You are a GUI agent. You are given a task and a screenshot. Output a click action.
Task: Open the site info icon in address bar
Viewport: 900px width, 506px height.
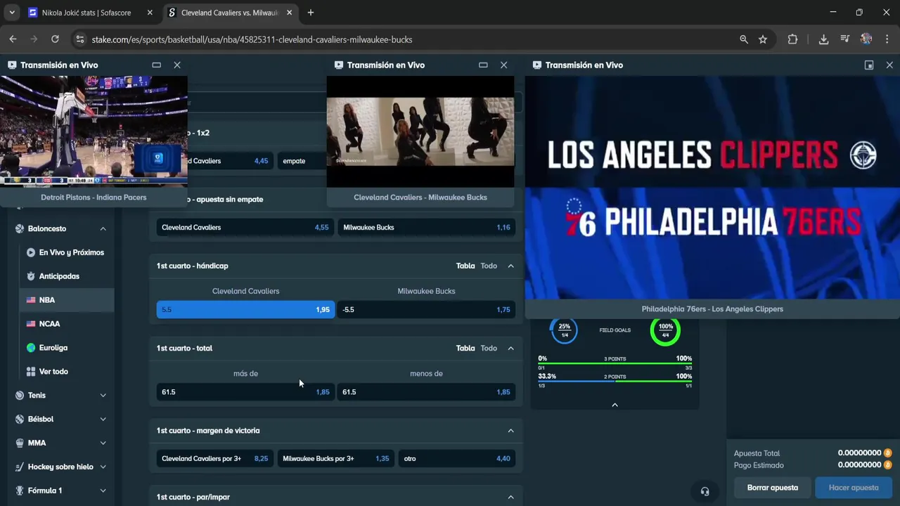coord(79,39)
